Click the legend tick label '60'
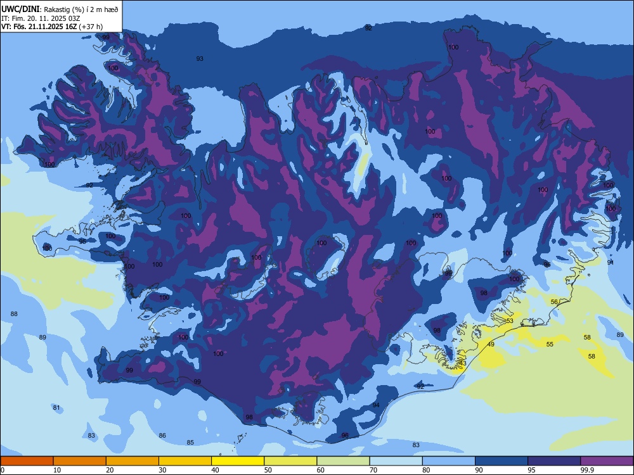Screen dimensions: 634x475 321,470
